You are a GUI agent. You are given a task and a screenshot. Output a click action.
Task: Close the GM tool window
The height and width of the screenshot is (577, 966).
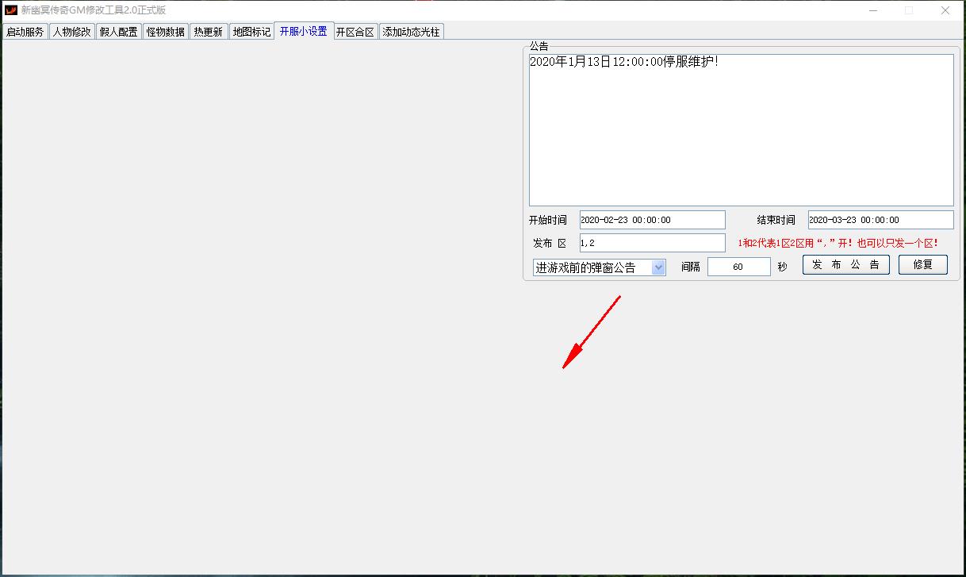[945, 10]
